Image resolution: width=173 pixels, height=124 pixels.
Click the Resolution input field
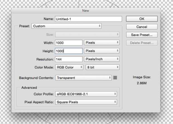[69, 59]
